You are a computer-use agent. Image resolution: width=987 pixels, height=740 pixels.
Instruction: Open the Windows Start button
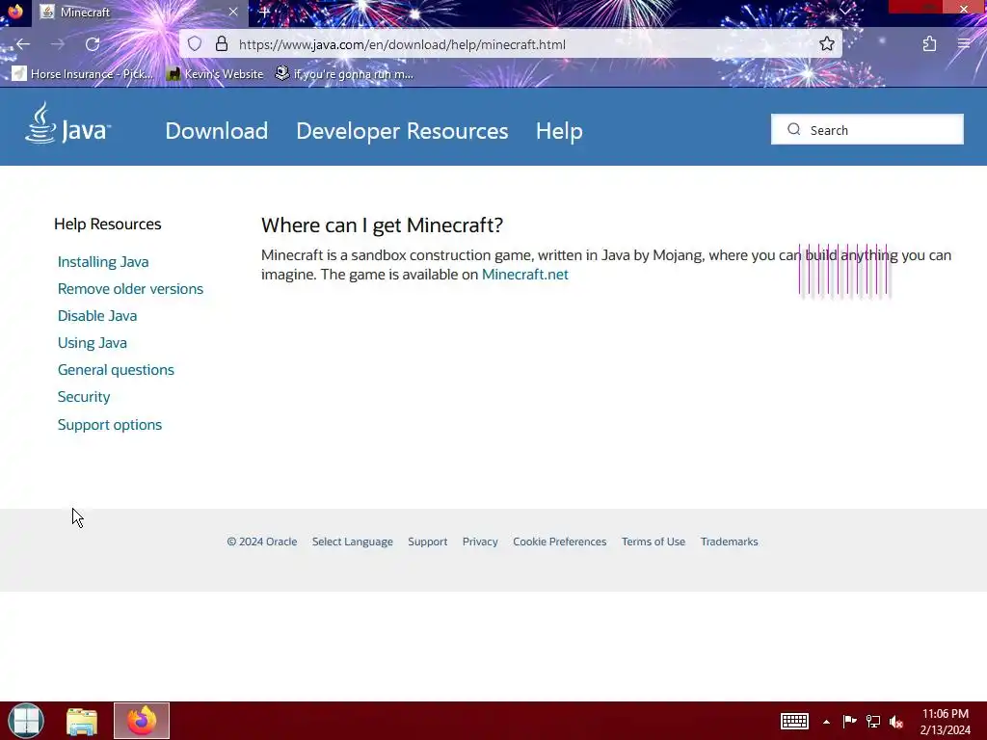pyautogui.click(x=26, y=721)
